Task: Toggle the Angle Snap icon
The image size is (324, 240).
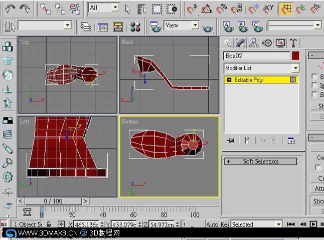Action: 207,9
